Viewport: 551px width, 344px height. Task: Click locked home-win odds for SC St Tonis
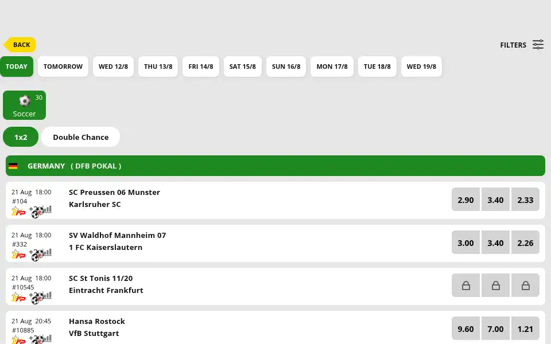point(465,286)
